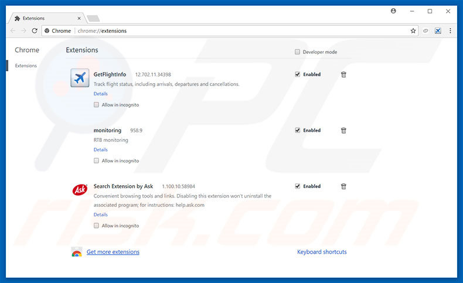Image resolution: width=463 pixels, height=283 pixels.
Task: Allow GetFlightInfo in incognito
Action: tap(96, 105)
